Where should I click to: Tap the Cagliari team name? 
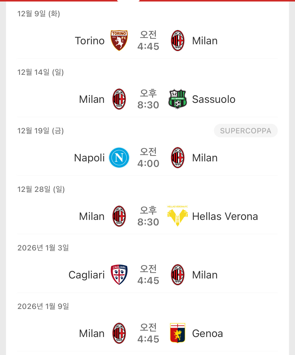pos(87,275)
